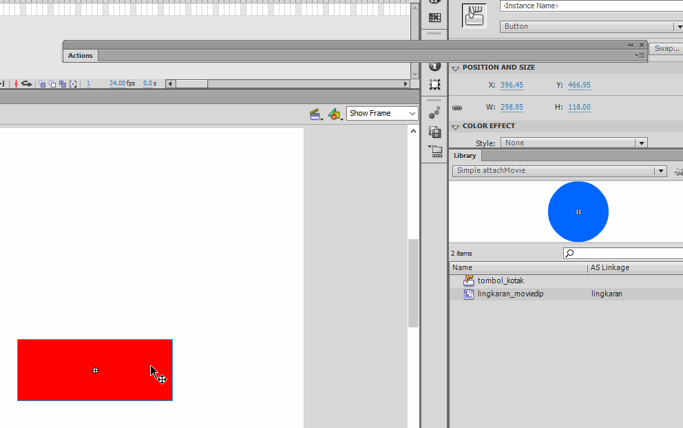
Task: Open the Edit Symbols menu icon
Action: (335, 114)
